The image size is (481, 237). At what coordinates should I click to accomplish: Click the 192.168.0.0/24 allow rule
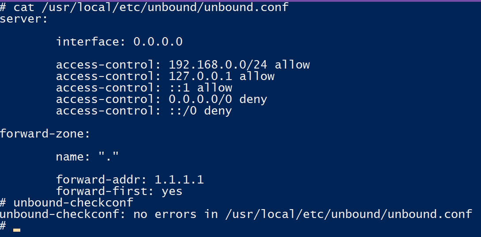[x=183, y=65]
